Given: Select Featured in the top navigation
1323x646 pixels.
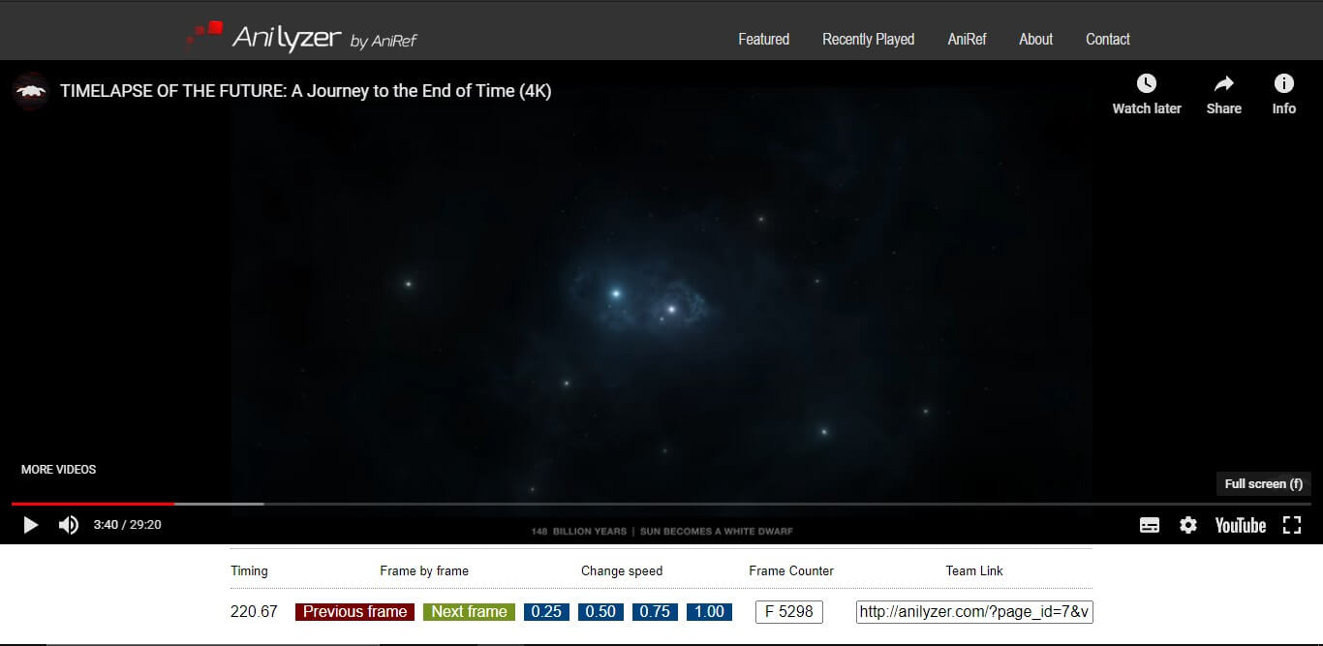Looking at the screenshot, I should tap(764, 39).
